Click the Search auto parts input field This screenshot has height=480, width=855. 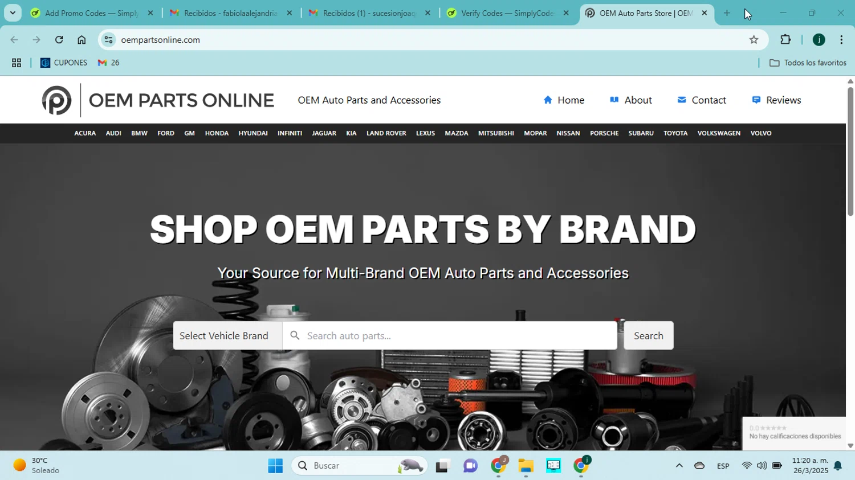450,335
